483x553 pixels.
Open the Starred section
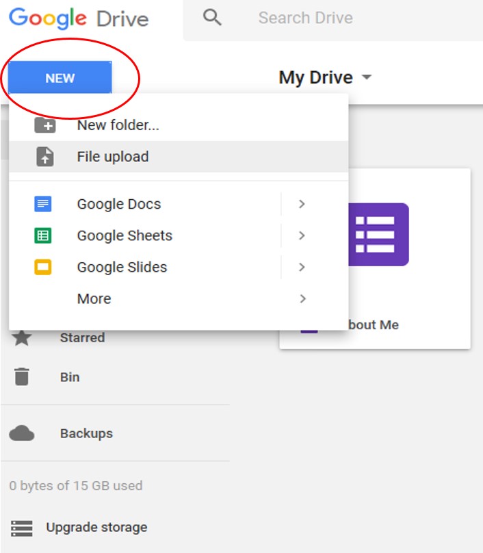point(83,338)
